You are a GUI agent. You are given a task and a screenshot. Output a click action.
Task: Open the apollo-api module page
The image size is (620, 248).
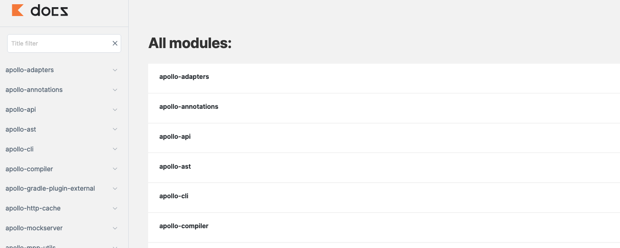click(x=175, y=136)
